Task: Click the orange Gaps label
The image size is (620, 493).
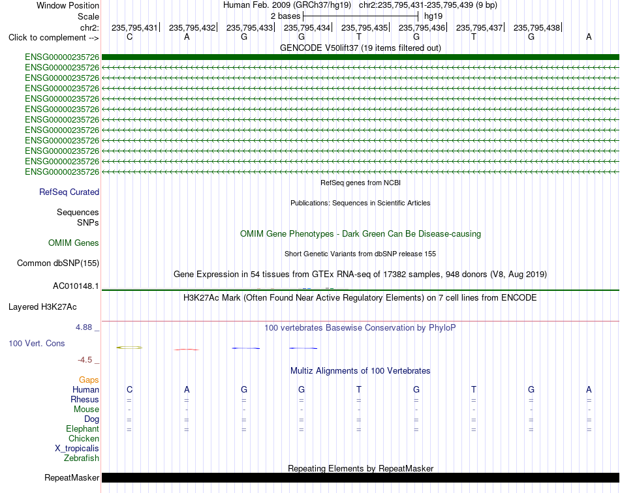Action: pyautogui.click(x=89, y=380)
